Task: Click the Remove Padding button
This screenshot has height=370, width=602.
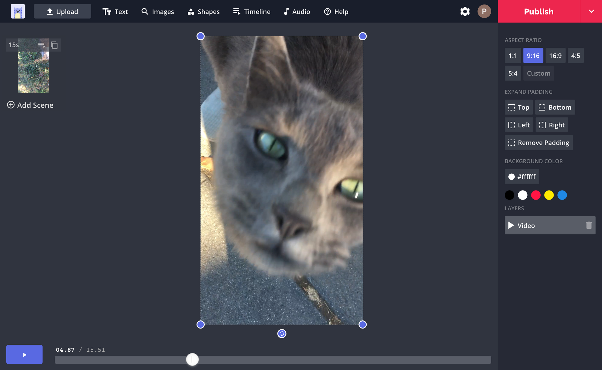Action: (538, 143)
